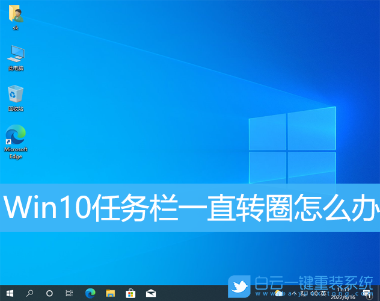Open the Windows Start menu

[x=10, y=293]
